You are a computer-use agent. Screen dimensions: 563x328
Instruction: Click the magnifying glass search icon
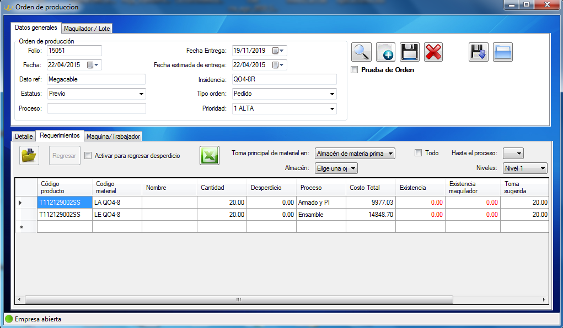[361, 52]
